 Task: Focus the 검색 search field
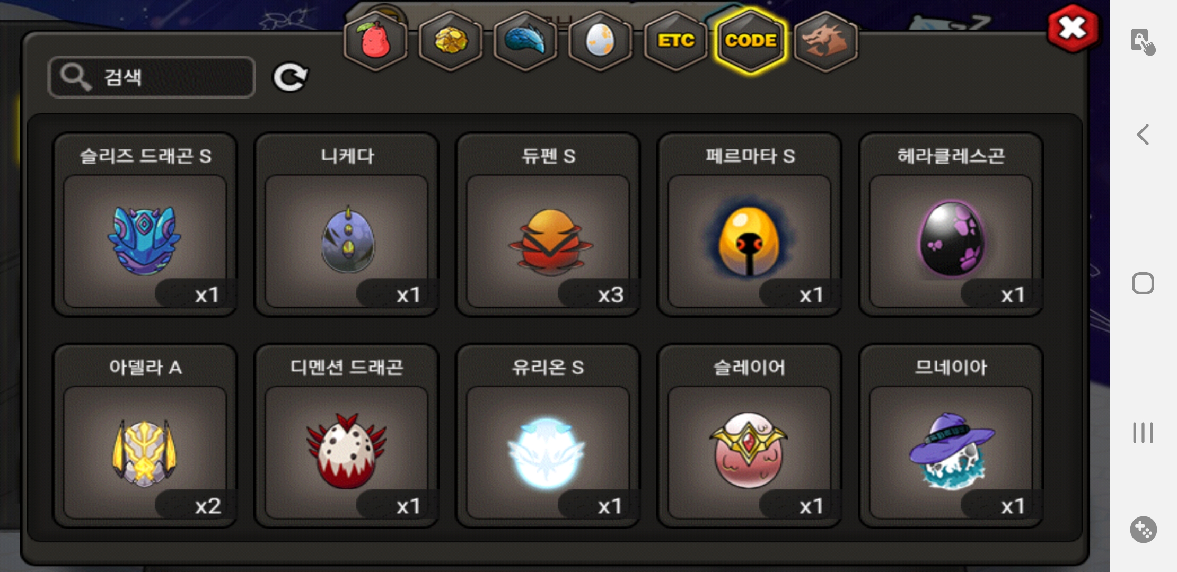coord(152,77)
